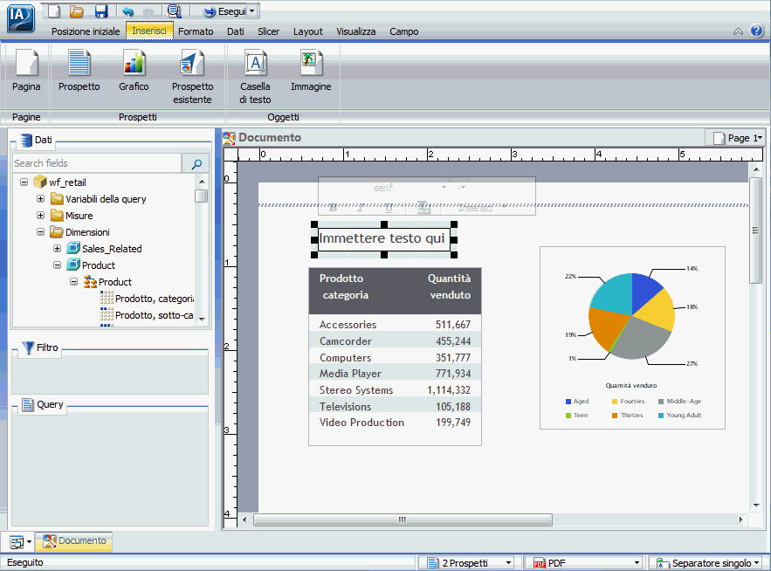Select the Stereo Systems row label
The height and width of the screenshot is (571, 771).
click(356, 390)
